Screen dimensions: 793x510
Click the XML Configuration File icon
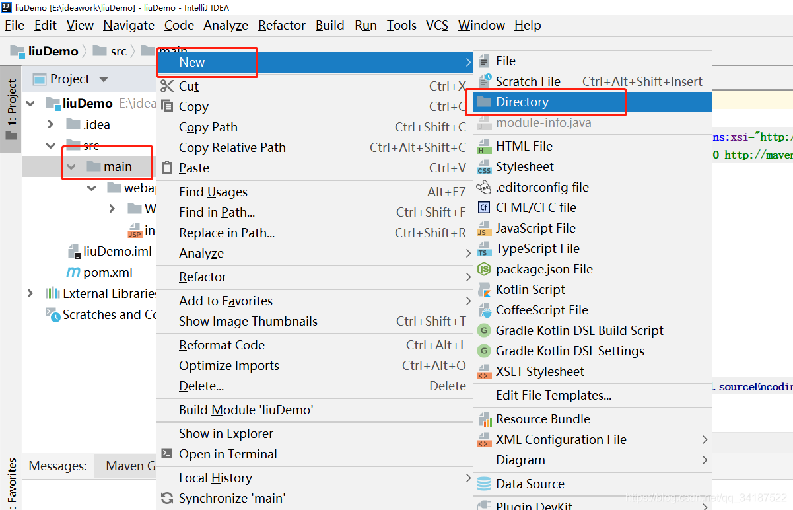coord(484,439)
